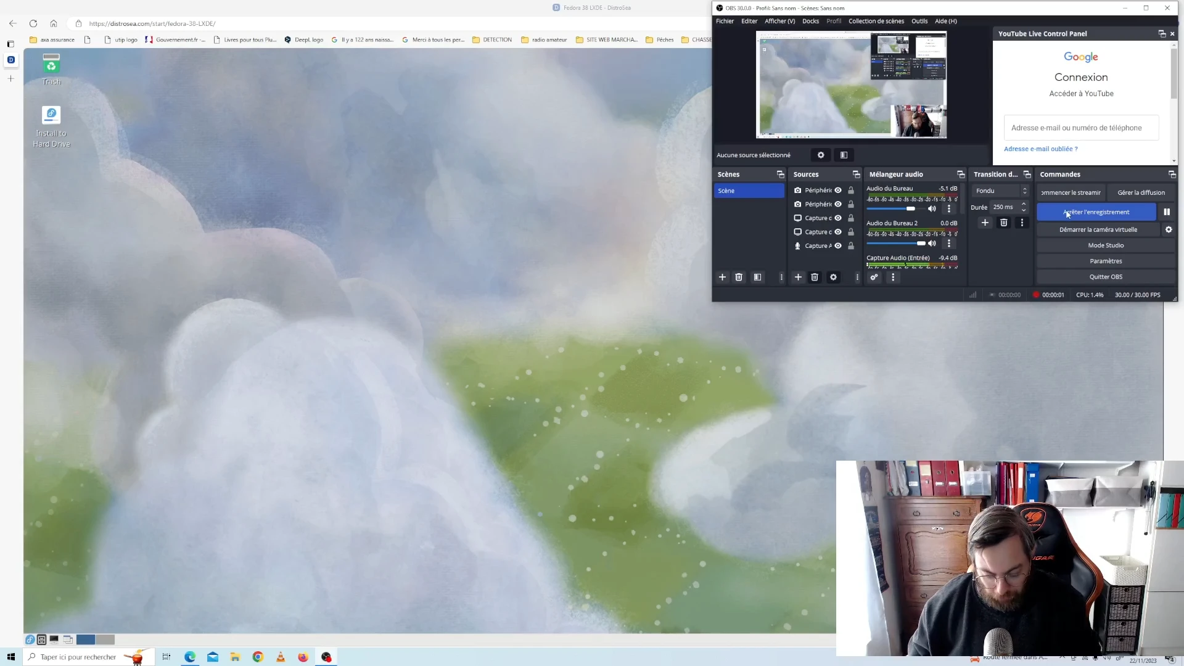Open Scènes panel three-dot overflow menu

pyautogui.click(x=781, y=277)
